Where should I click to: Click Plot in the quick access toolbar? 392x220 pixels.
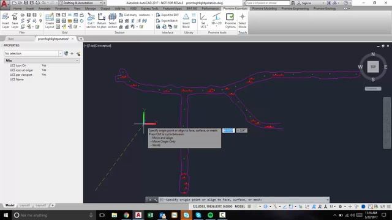pyautogui.click(x=37, y=3)
